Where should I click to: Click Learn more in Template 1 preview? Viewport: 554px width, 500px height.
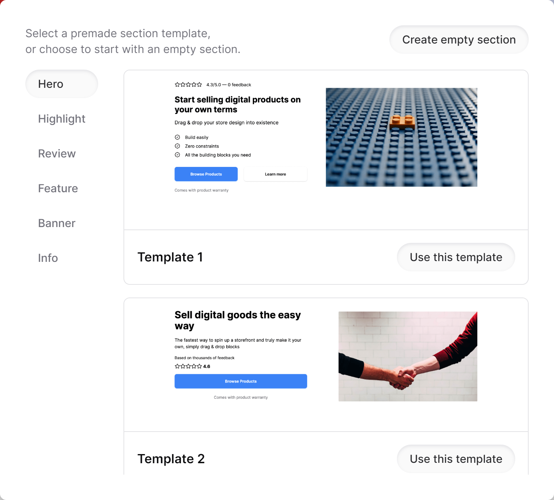[x=275, y=174]
